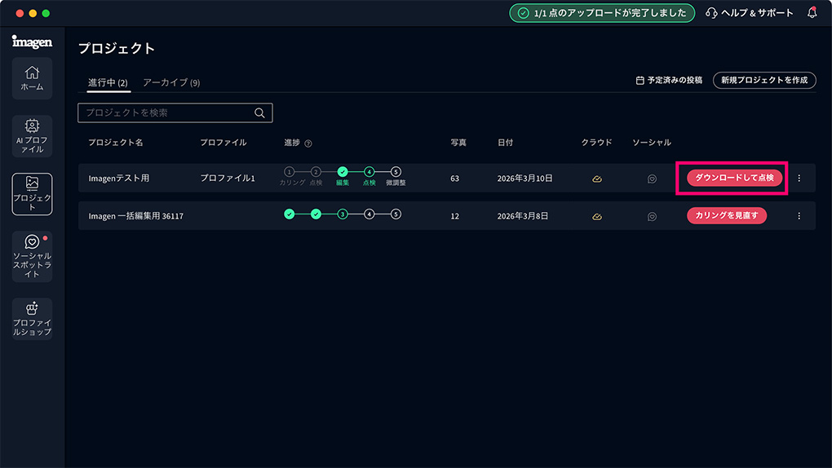Click the カリングを見直す button
Viewport: 832px width, 468px height.
pyautogui.click(x=727, y=216)
